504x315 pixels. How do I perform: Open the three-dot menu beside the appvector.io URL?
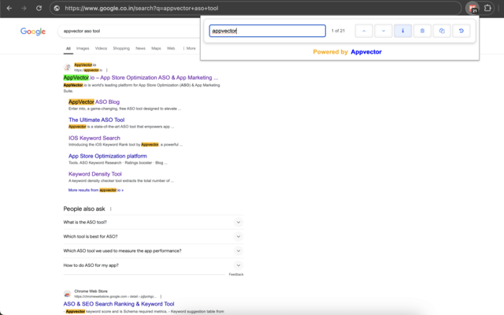click(x=107, y=70)
